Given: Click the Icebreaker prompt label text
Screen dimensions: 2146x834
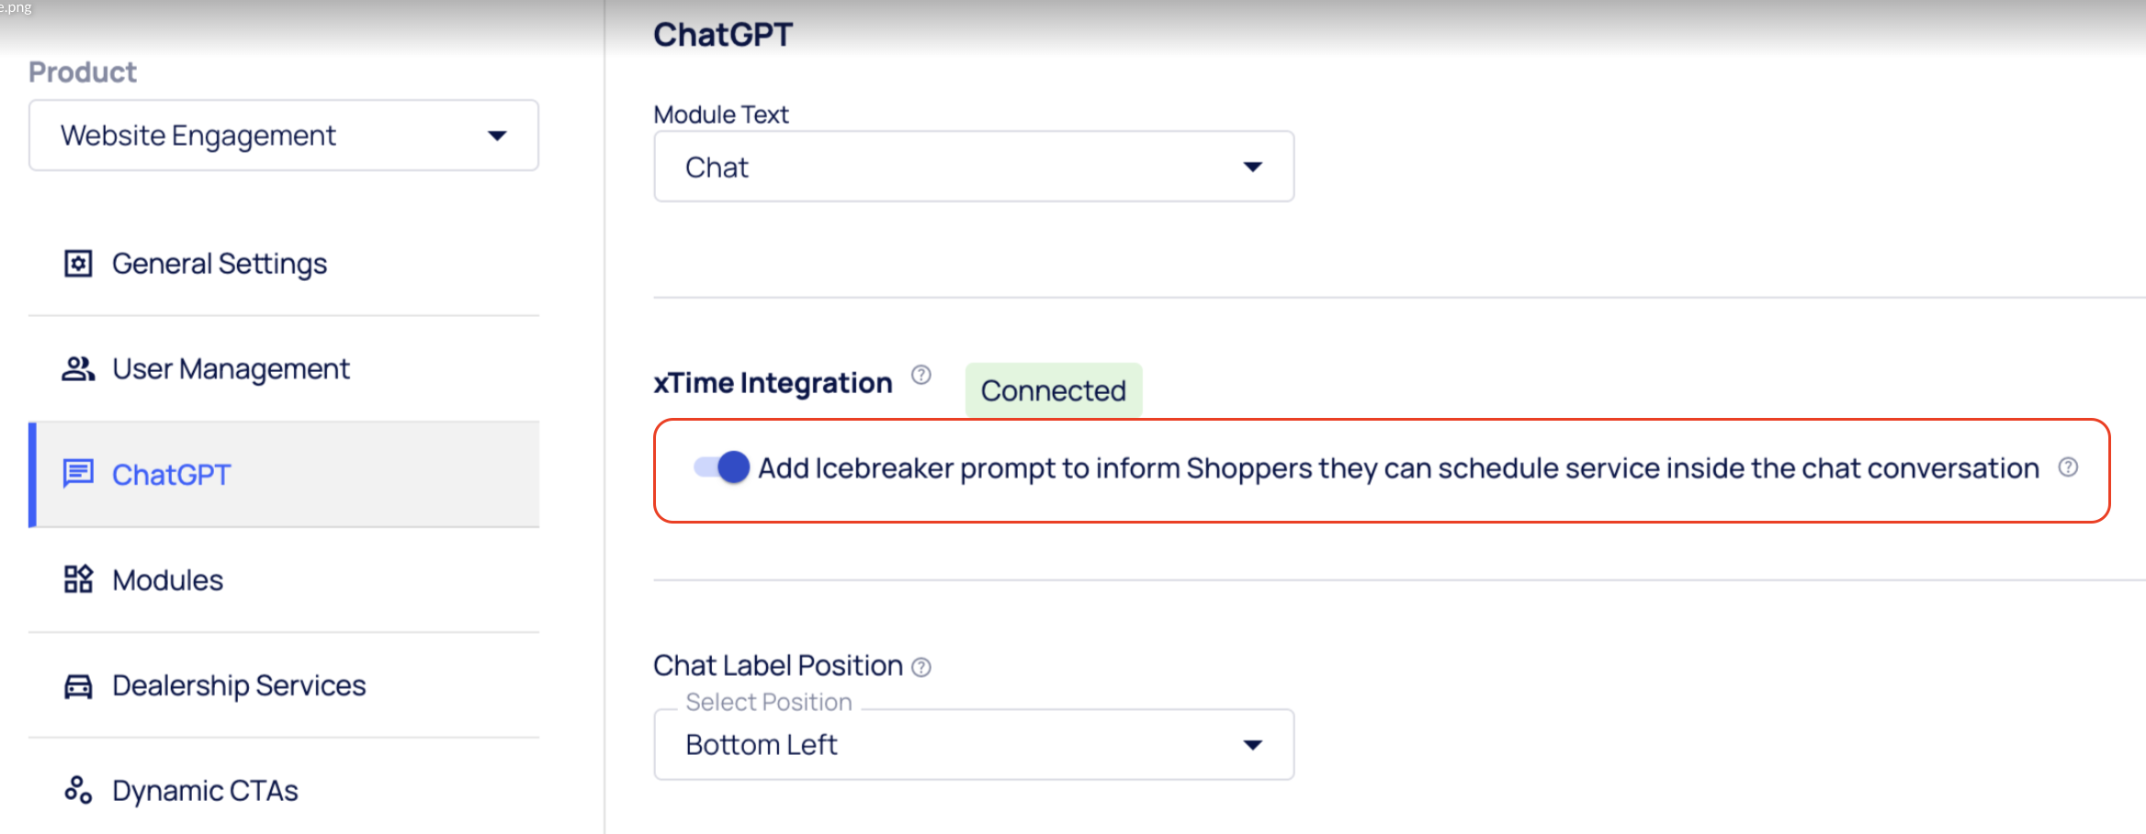Looking at the screenshot, I should pyautogui.click(x=1397, y=468).
